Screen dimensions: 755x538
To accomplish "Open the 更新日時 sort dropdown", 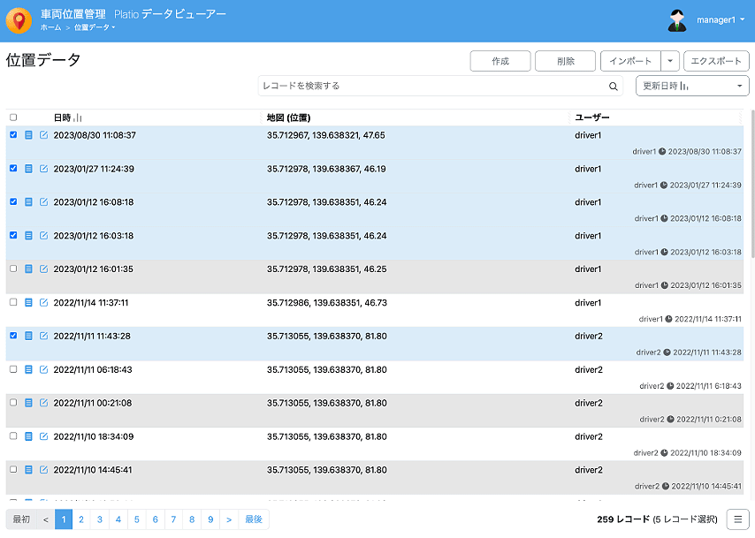I will tap(692, 86).
